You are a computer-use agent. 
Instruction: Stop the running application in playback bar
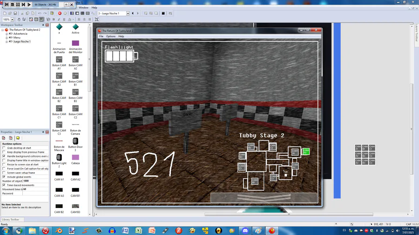[x=12, y=5]
